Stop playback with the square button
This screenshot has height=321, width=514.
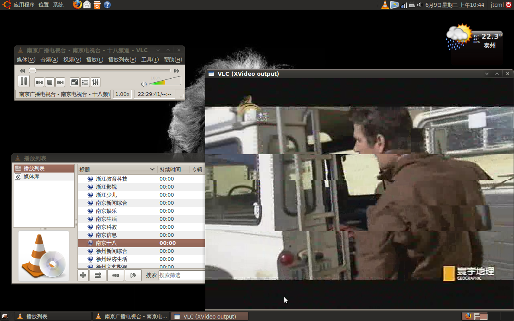(50, 82)
